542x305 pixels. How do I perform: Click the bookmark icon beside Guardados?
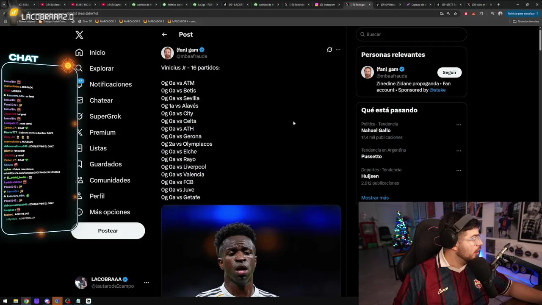[79, 164]
